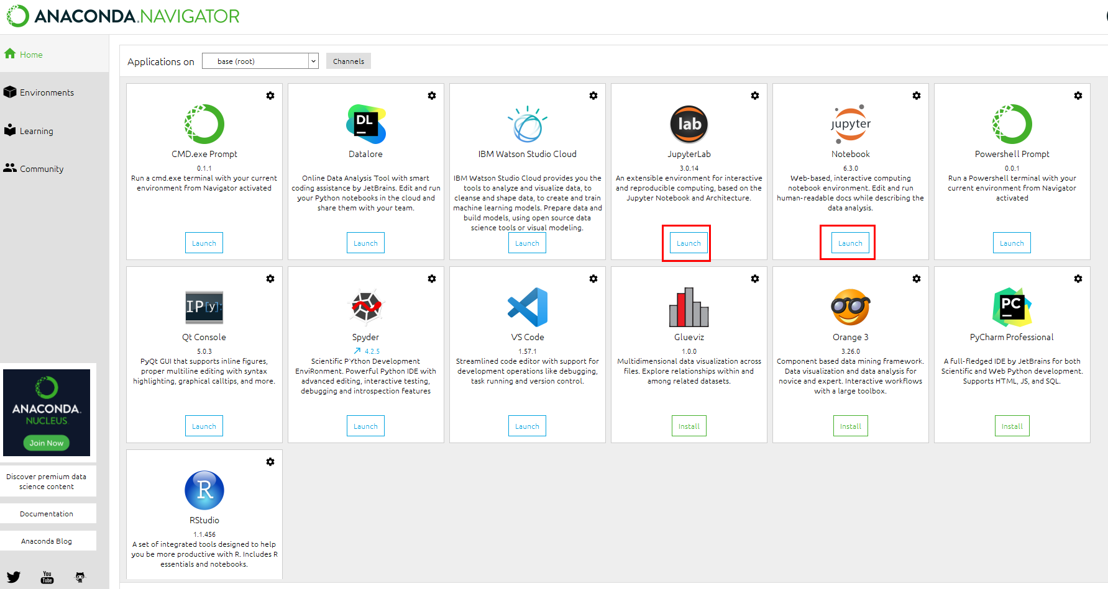Launch Jupyter Notebook
1108x589 pixels.
(851, 243)
